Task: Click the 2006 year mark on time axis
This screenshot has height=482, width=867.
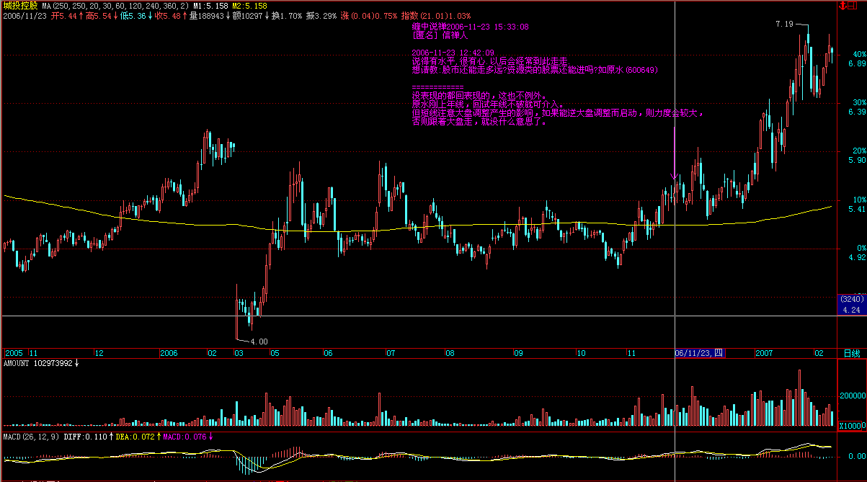Action: pyautogui.click(x=168, y=354)
